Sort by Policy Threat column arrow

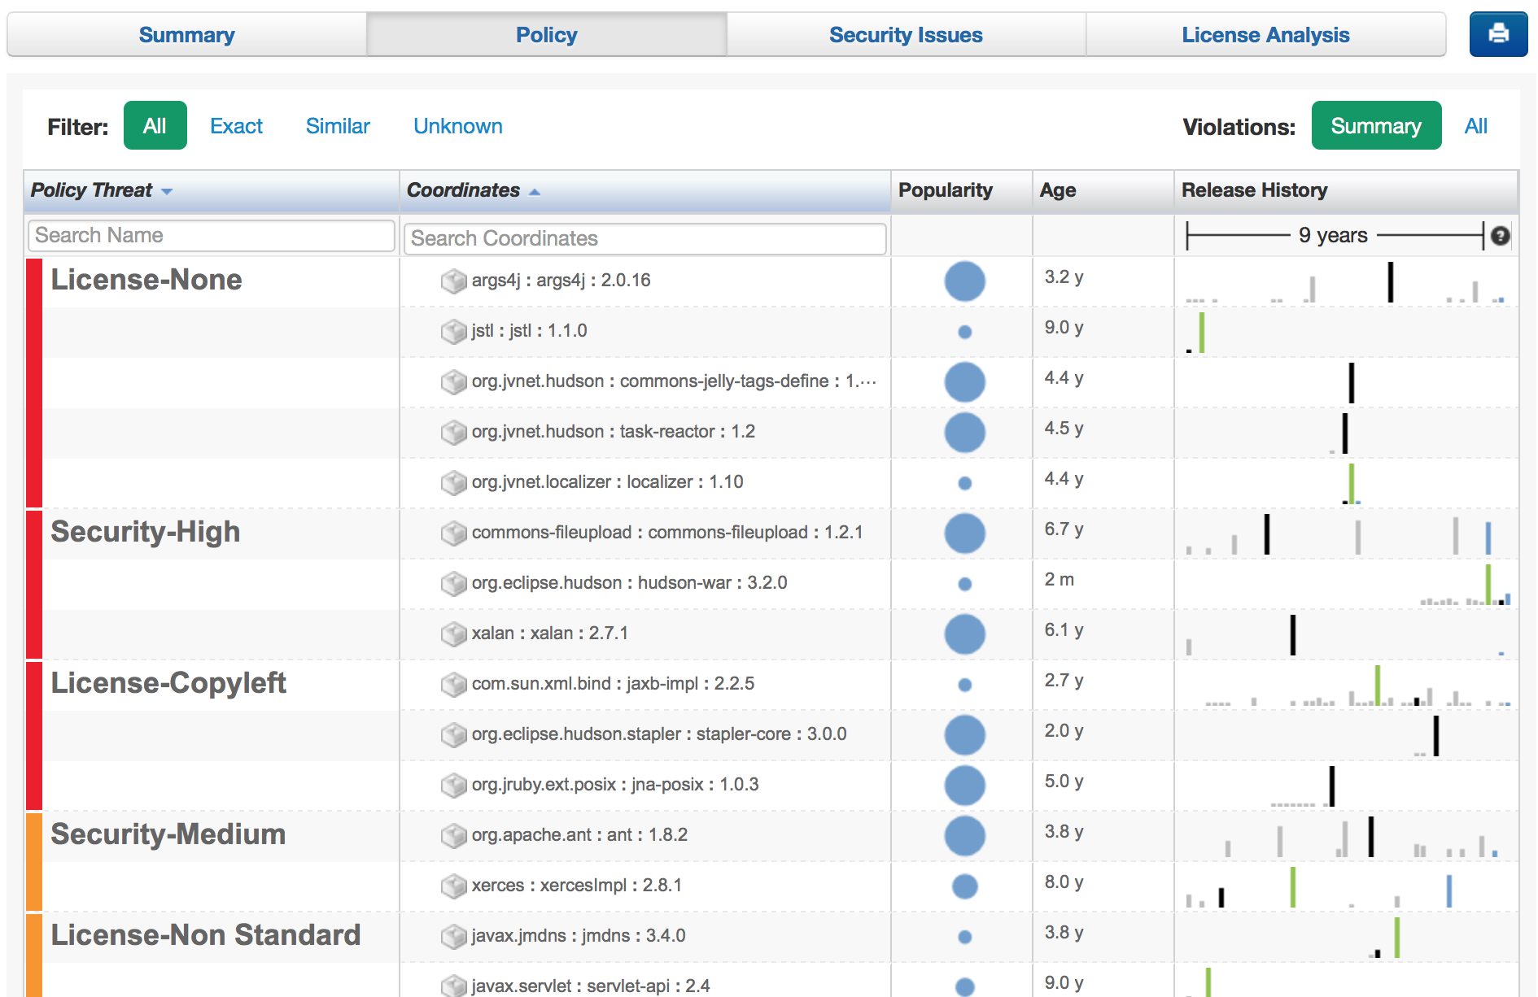point(167,192)
